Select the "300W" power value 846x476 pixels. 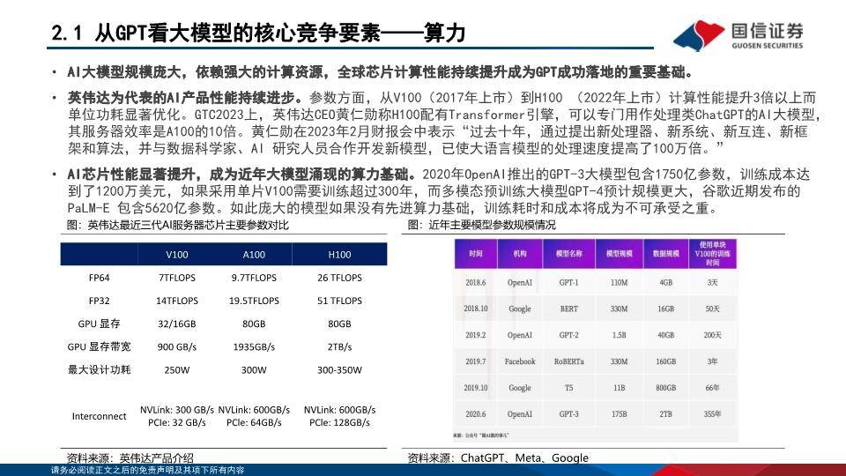(254, 370)
